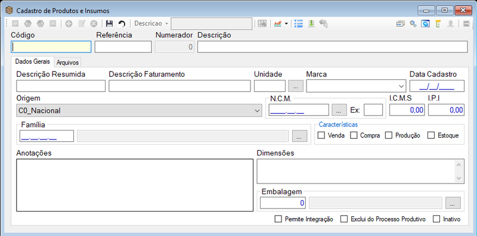This screenshot has width=477, height=236.
Task: Click the product box icon in title bar
Action: [10, 11]
